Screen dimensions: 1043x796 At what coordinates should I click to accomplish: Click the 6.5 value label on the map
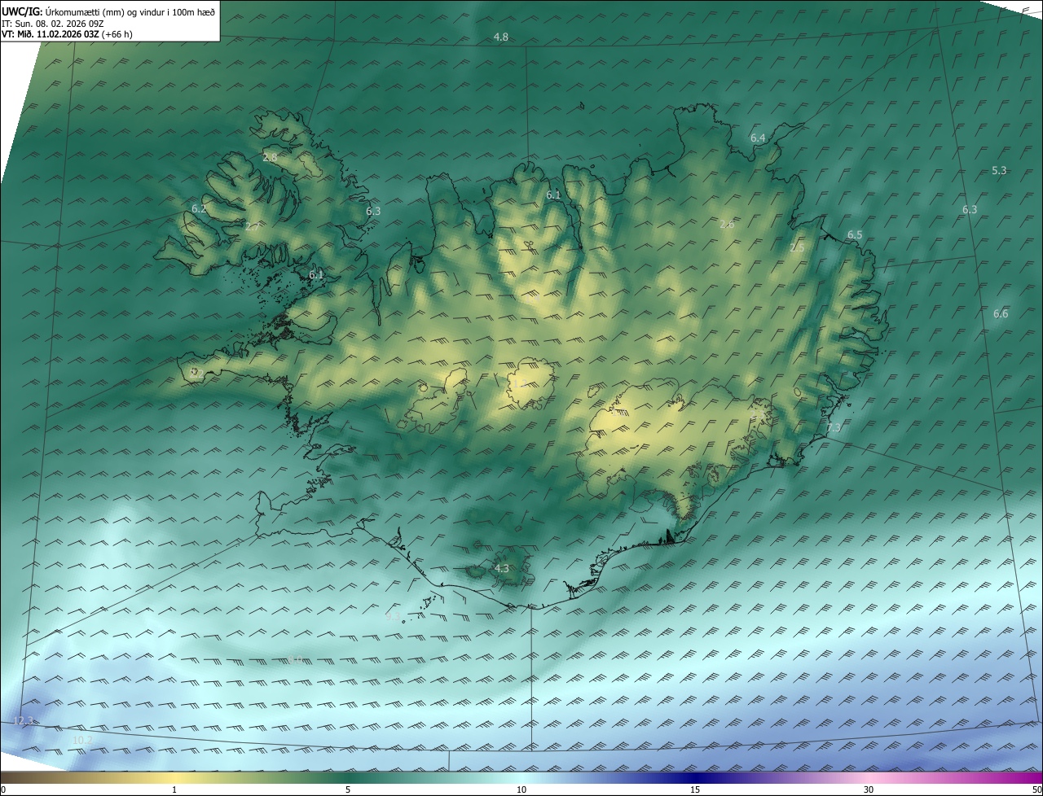[854, 234]
